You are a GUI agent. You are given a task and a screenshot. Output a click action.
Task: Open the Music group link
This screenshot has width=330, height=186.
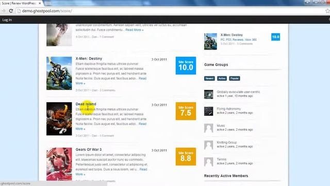pyautogui.click(x=221, y=126)
